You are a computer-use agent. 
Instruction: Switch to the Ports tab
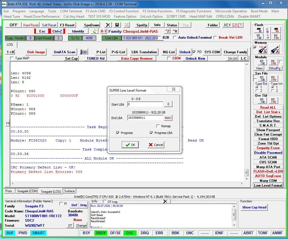coord(9,191)
